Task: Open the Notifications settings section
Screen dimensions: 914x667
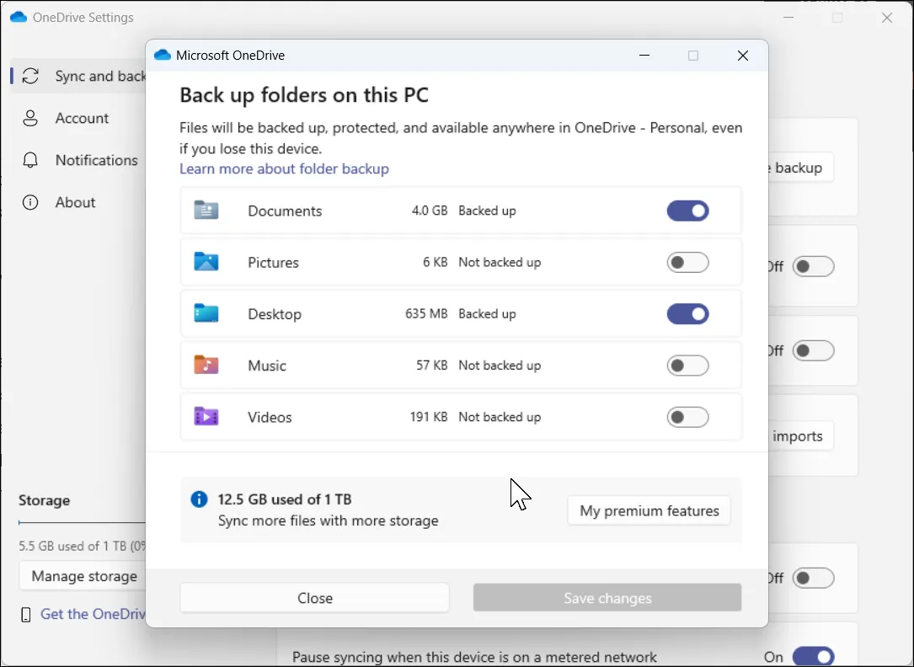Action: click(94, 160)
